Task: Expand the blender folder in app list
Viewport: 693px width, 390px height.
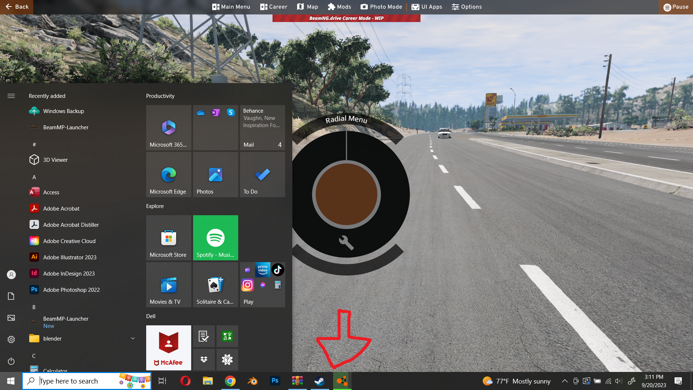Action: (x=132, y=338)
